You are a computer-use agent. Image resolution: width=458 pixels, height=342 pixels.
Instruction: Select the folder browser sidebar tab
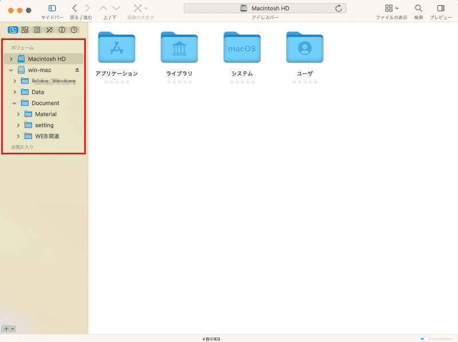click(13, 30)
